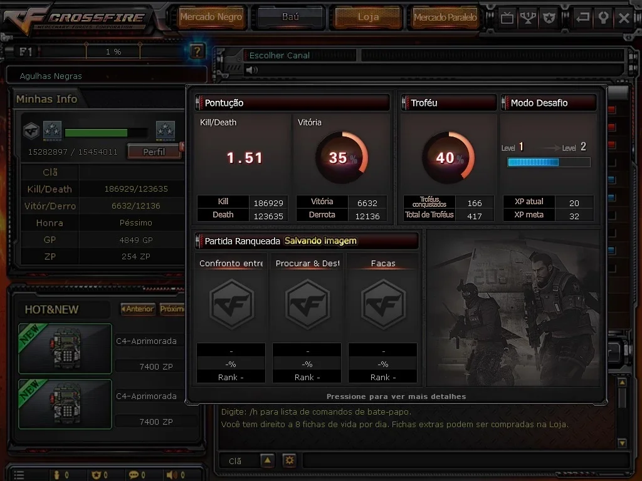Select the first C4-Aprimorada thumbnail

click(x=65, y=348)
